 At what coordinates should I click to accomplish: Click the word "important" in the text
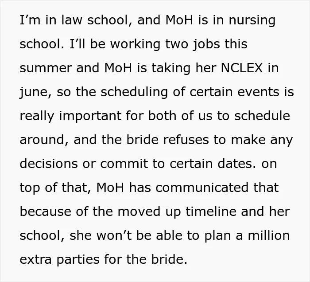click(90, 116)
